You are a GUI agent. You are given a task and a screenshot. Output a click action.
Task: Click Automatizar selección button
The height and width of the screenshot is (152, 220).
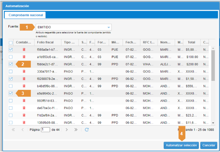pyautogui.click(x=181, y=145)
